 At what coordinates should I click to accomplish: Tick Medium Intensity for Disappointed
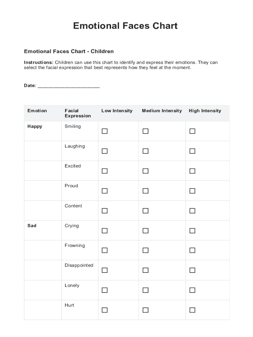[146, 270]
